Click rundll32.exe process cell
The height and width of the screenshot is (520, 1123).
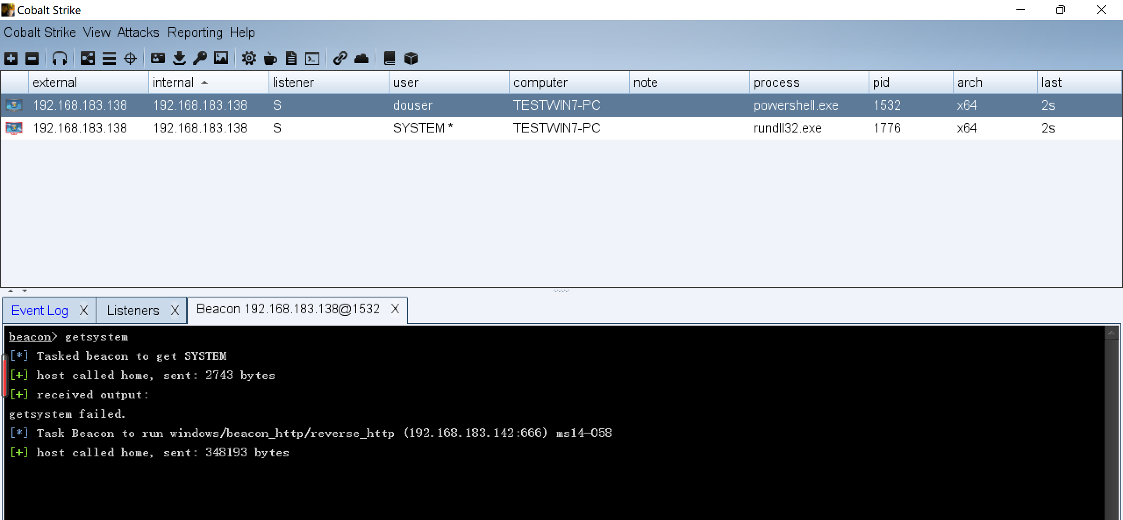point(809,128)
